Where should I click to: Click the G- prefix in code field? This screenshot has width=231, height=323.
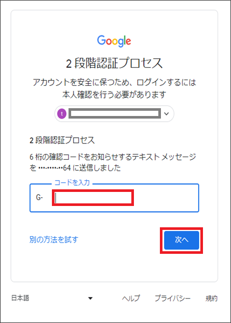click(x=39, y=198)
